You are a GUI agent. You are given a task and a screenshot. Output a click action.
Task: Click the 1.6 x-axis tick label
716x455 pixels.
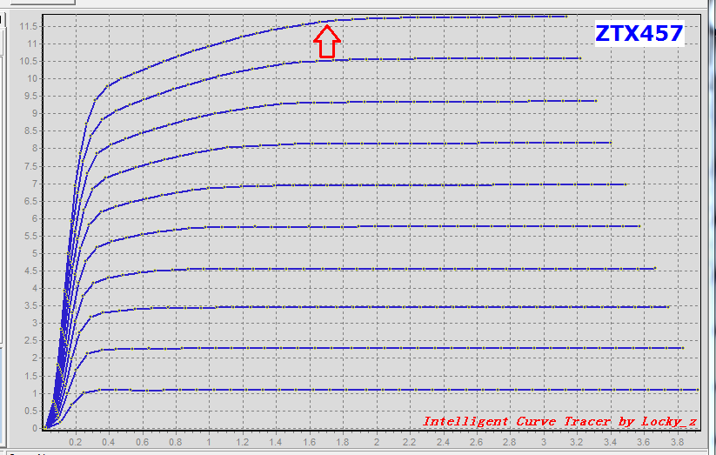coord(309,442)
